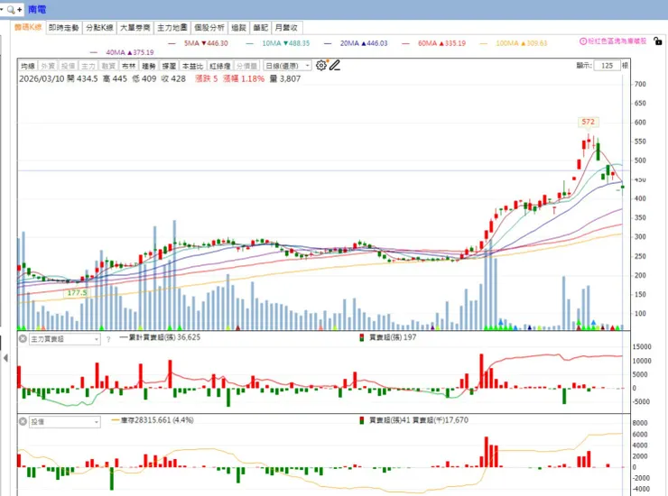The width and height of the screenshot is (668, 496).
Task: Click the 買賣超(張)41 買賣超(千)17,670 text
Action: tap(418, 420)
